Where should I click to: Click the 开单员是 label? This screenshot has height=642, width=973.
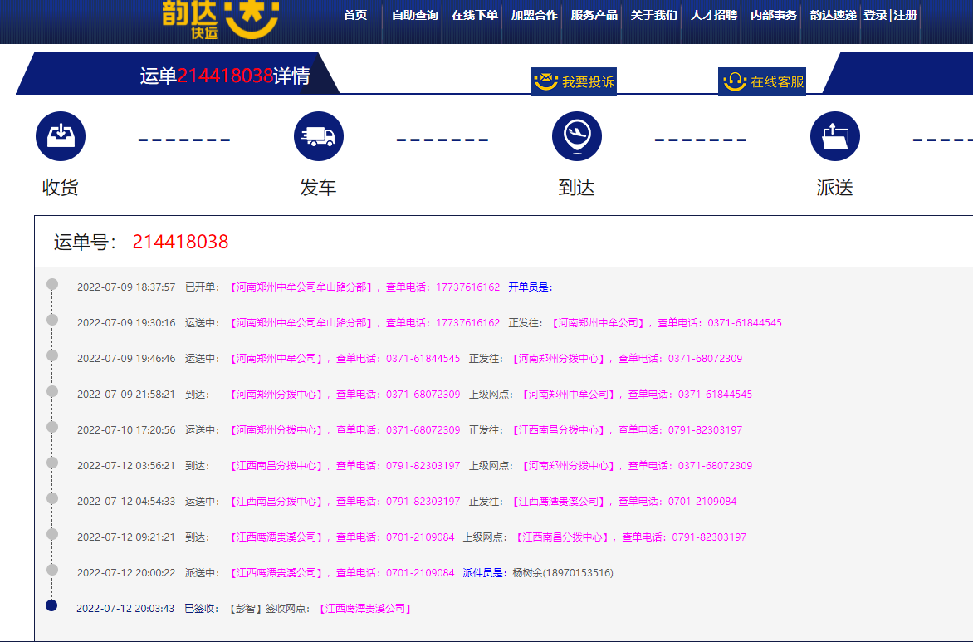(531, 287)
